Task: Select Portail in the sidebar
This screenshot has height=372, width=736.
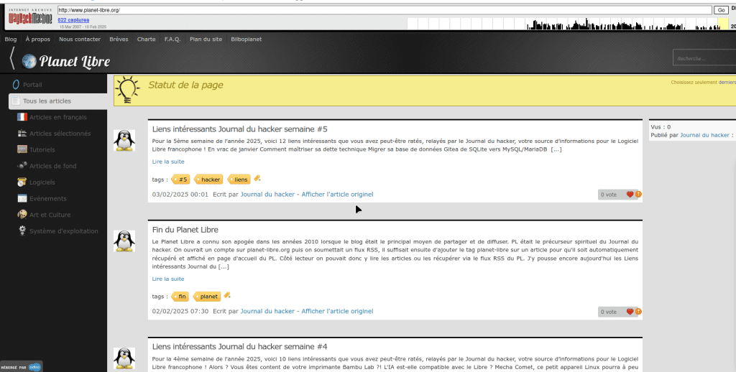Action: 32,85
